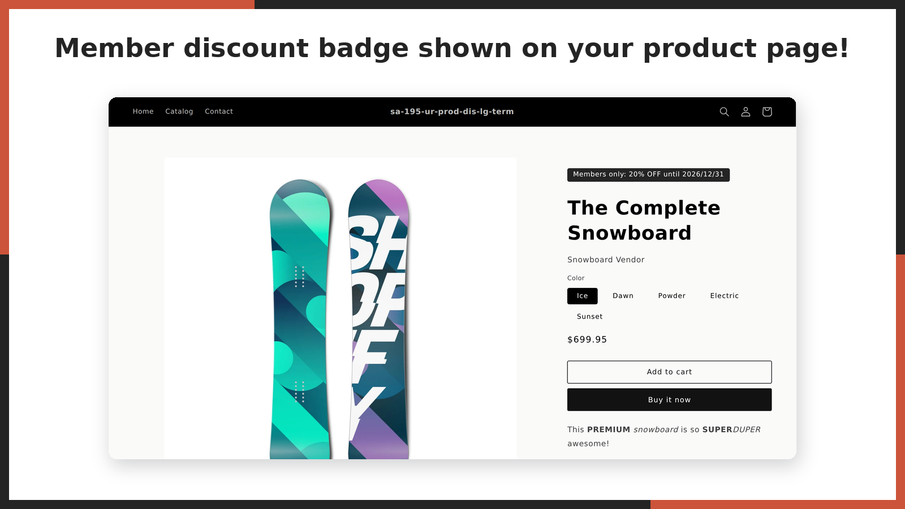Open the account login person icon
The width and height of the screenshot is (905, 509).
pyautogui.click(x=745, y=112)
